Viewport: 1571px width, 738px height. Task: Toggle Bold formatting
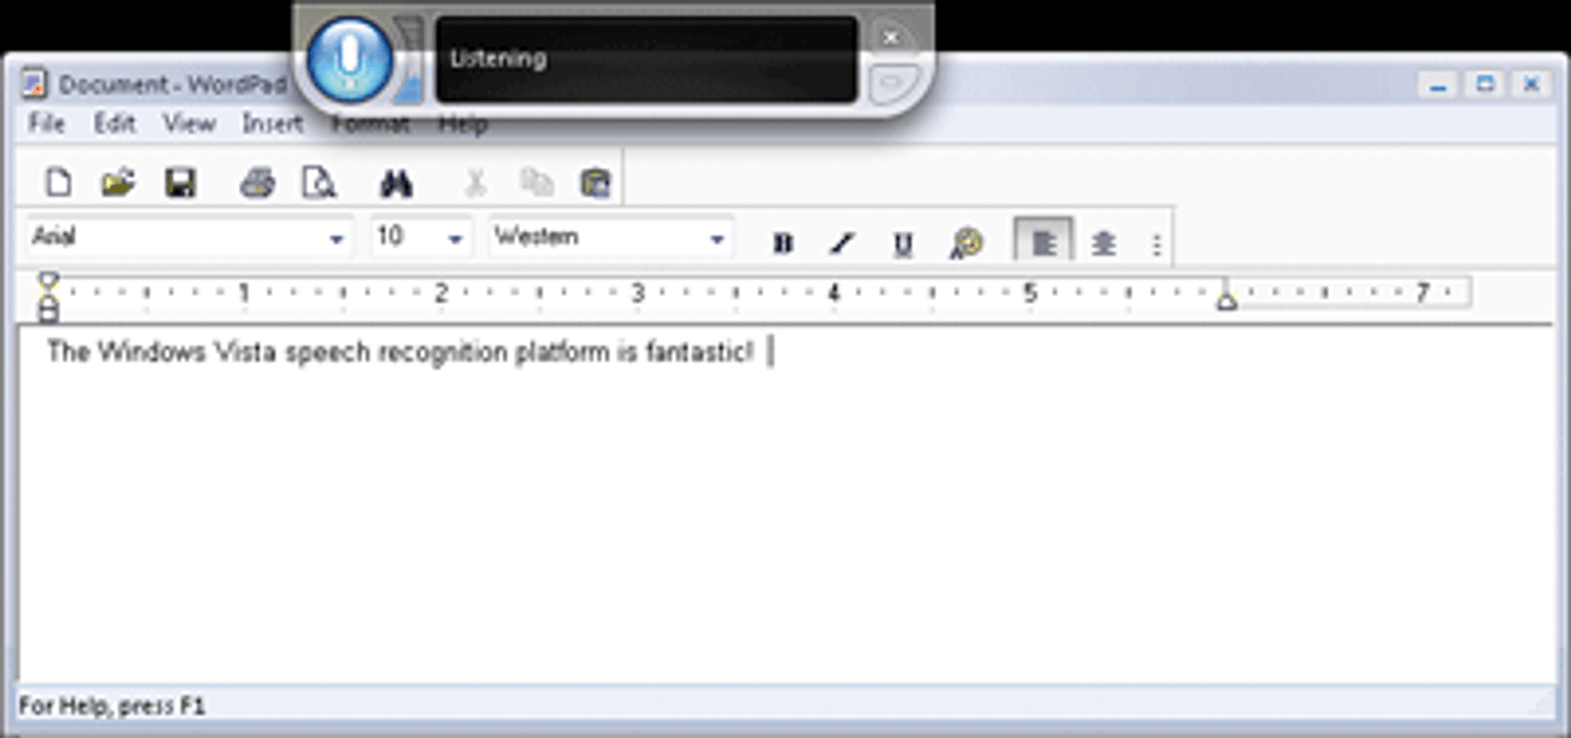click(782, 243)
